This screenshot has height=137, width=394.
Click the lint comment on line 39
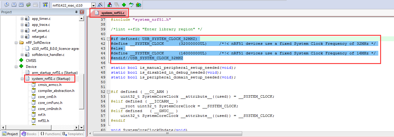click(156, 29)
